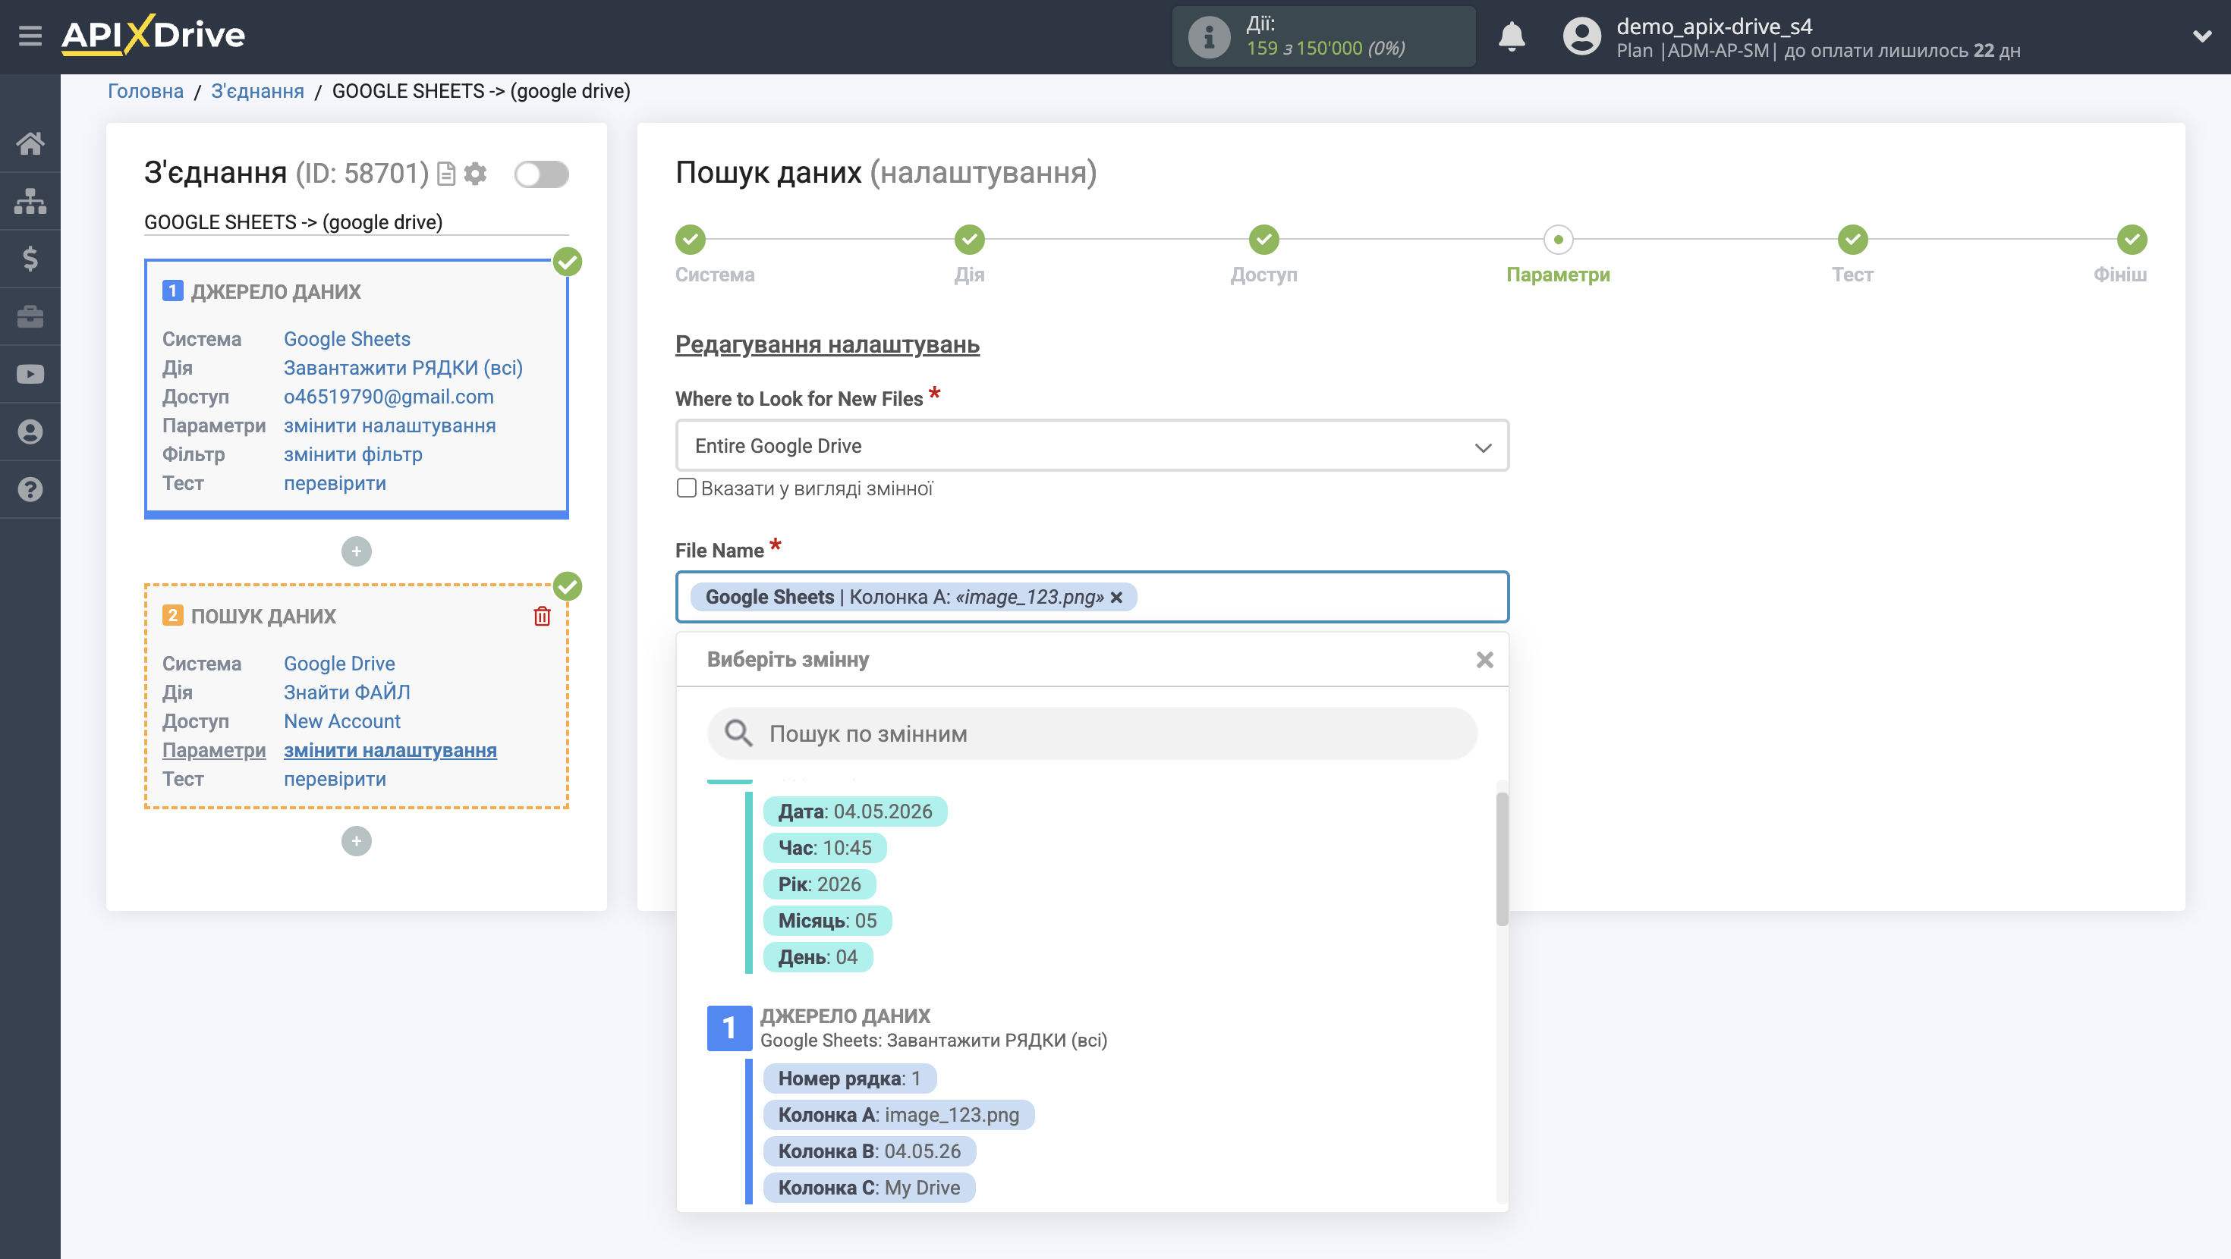Click data search 'перевірити' test link

tap(335, 780)
